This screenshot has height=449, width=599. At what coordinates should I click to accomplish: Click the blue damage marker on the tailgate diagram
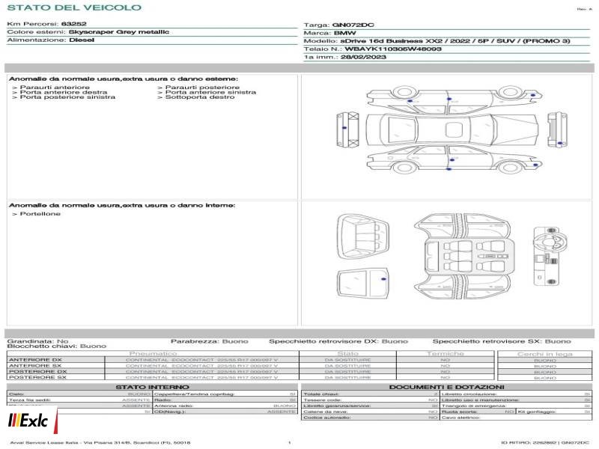point(383,279)
